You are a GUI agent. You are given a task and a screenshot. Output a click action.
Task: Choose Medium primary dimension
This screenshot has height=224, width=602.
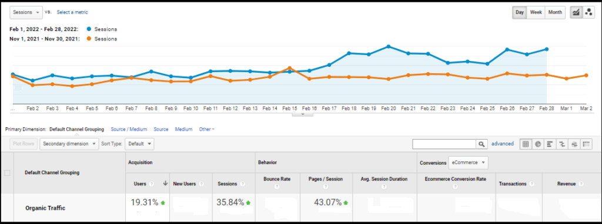click(183, 130)
